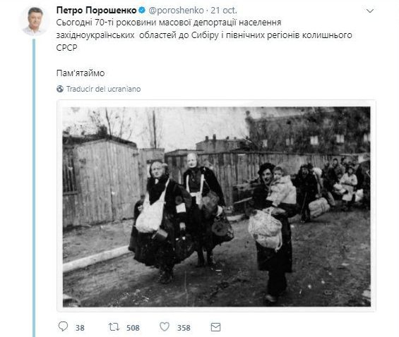Click the globe icon beside translate link
The image size is (399, 337).
click(x=60, y=89)
